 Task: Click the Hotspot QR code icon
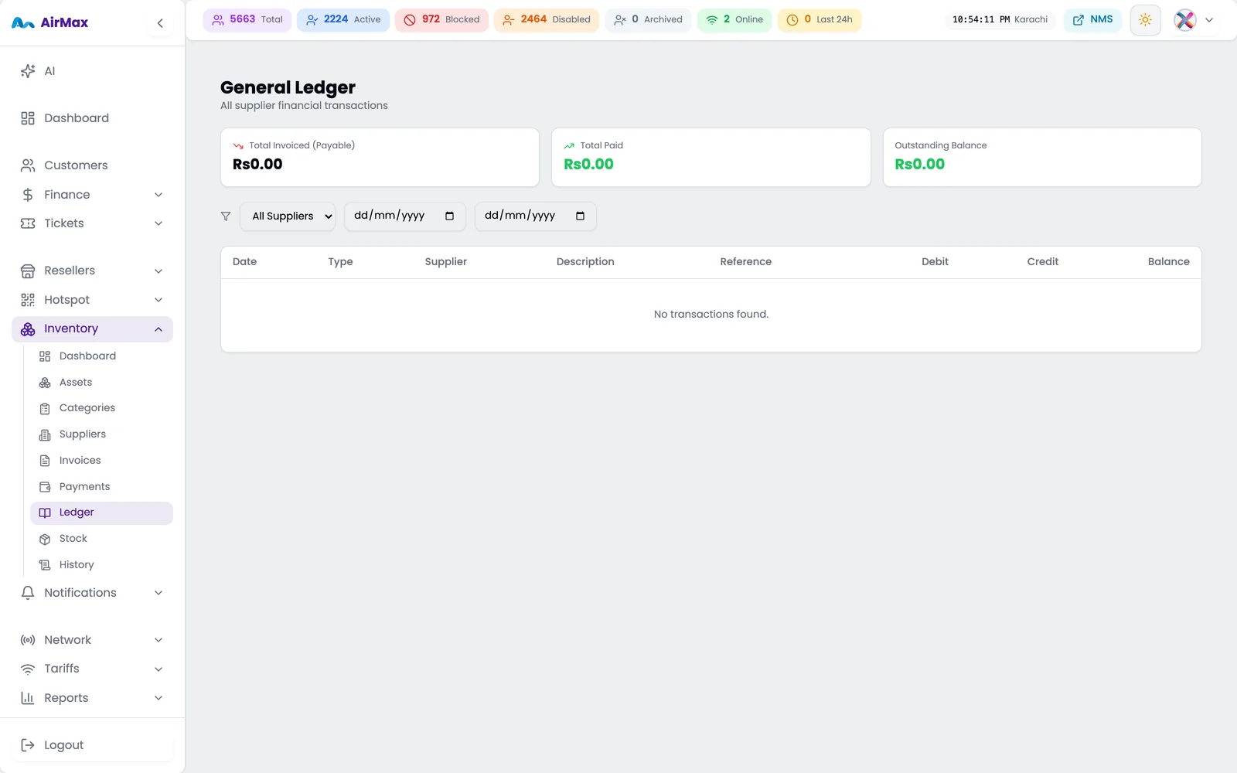28,300
